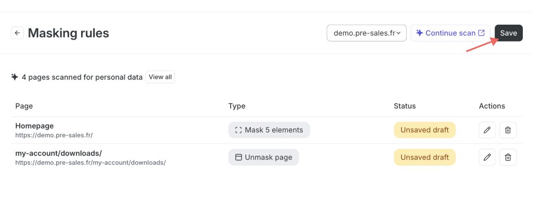Click the dropdown chevron next to demo.pre-sales.fr
Image resolution: width=545 pixels, height=211 pixels.
click(x=398, y=33)
